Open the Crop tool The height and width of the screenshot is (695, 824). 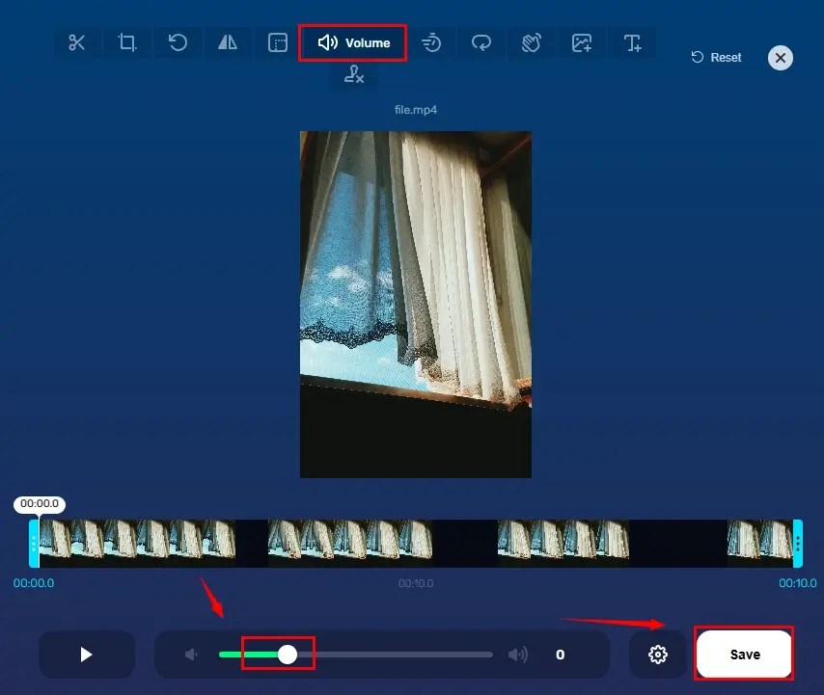[x=127, y=42]
